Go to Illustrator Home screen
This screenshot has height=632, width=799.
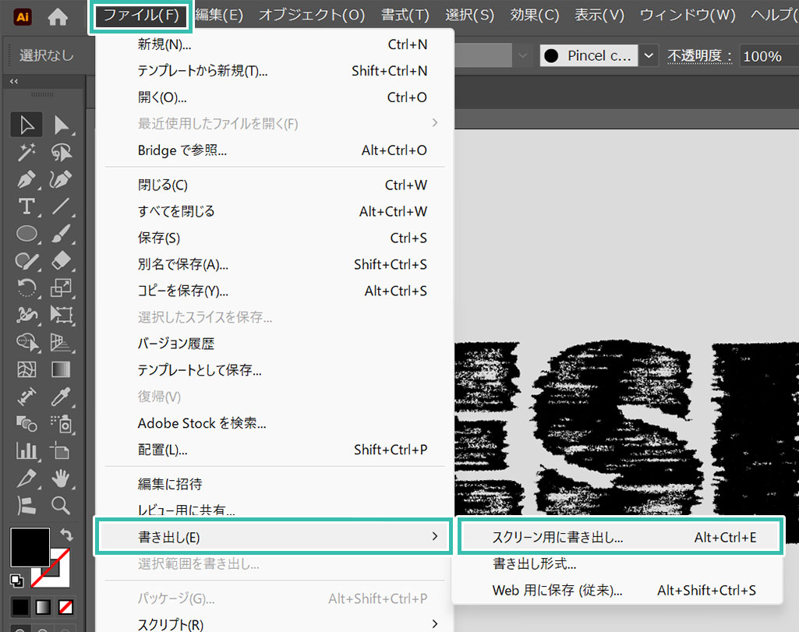click(x=58, y=16)
